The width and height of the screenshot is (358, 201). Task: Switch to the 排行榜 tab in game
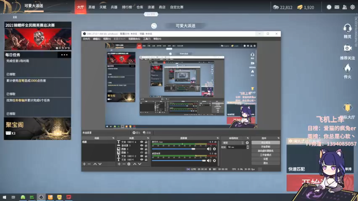pos(127,7)
